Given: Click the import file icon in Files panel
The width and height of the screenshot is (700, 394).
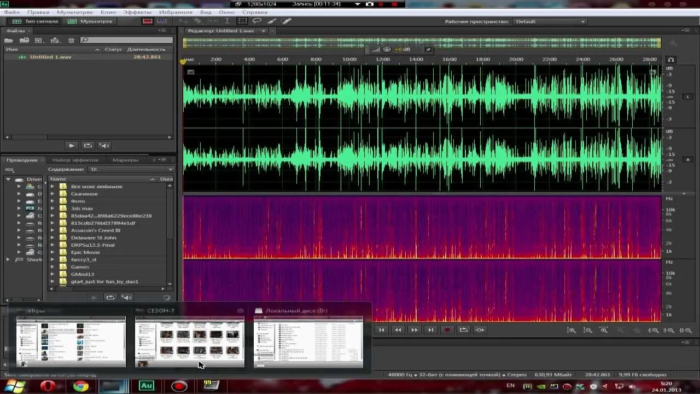Looking at the screenshot, I should (x=25, y=40).
